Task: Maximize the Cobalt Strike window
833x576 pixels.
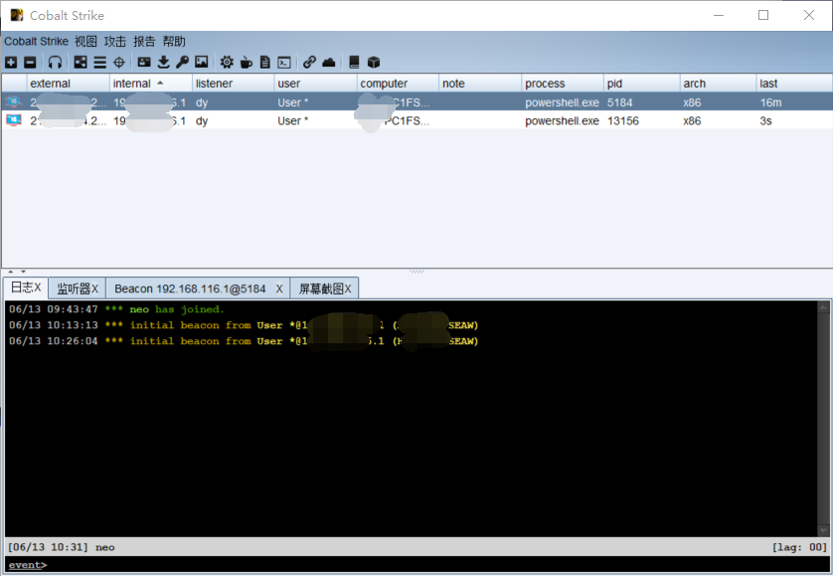Action: (x=763, y=15)
